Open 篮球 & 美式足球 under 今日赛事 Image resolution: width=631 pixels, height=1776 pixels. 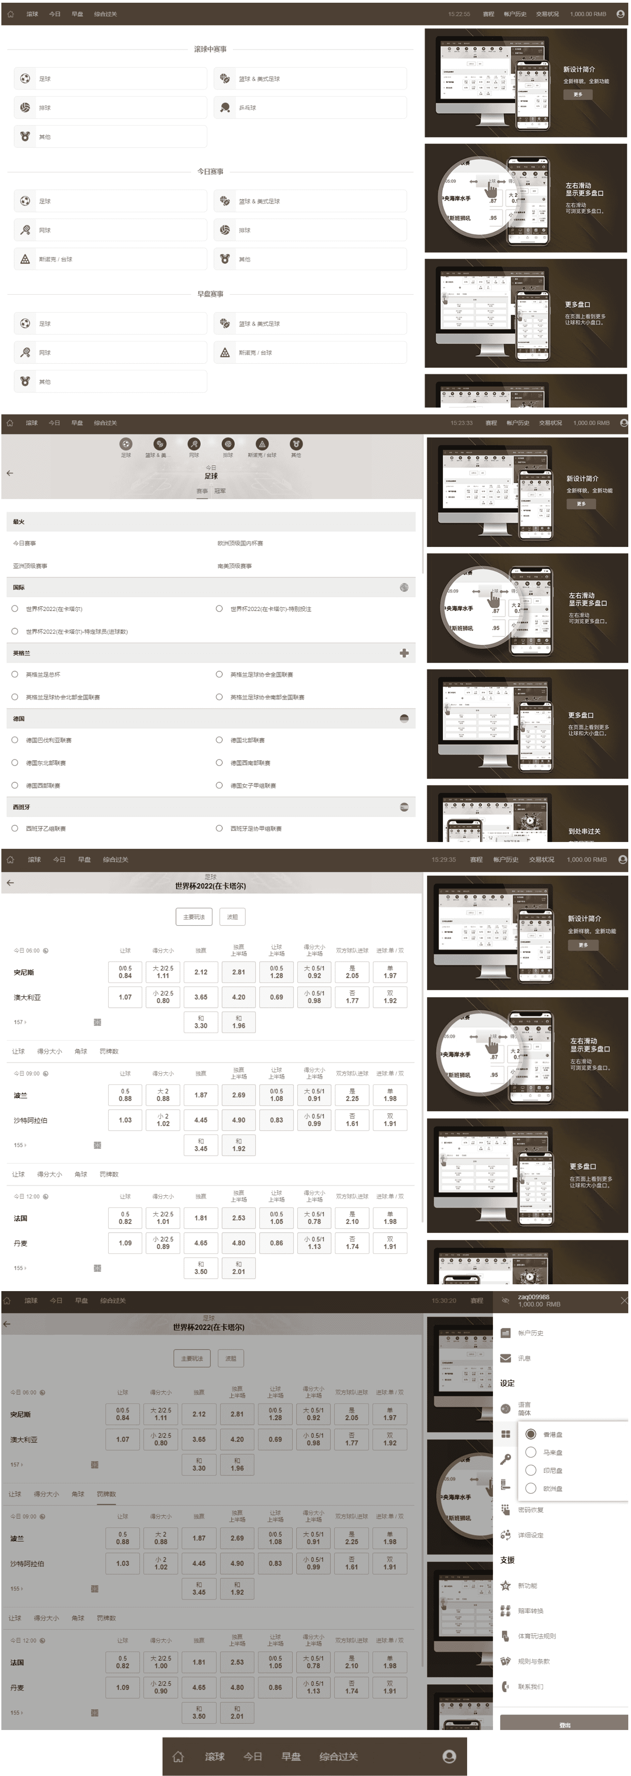click(x=310, y=201)
